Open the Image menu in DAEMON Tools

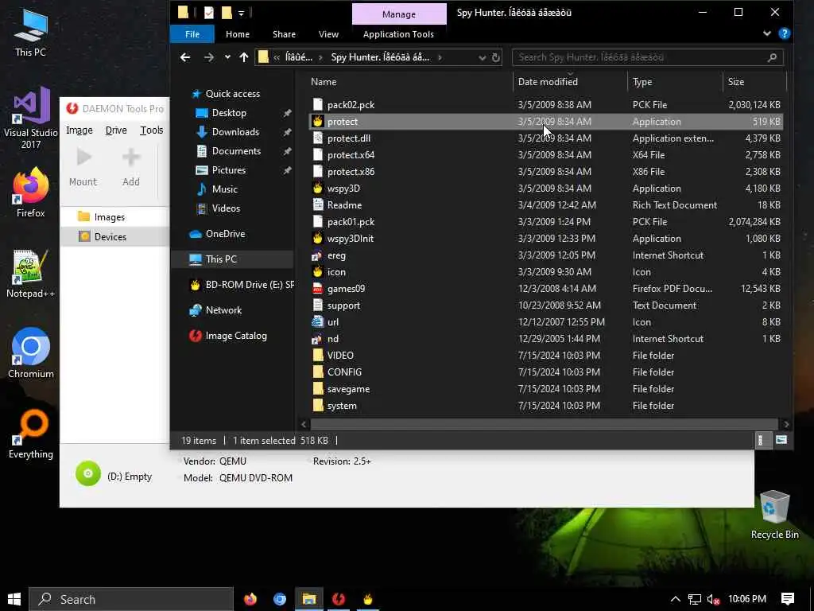tap(79, 130)
